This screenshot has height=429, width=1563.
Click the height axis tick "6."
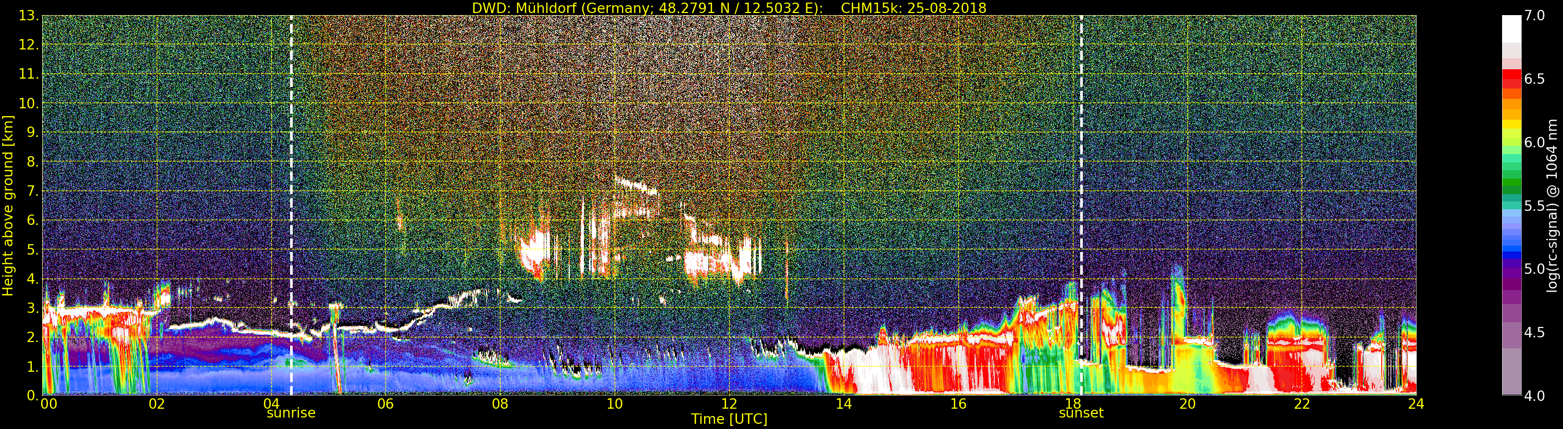(x=33, y=220)
